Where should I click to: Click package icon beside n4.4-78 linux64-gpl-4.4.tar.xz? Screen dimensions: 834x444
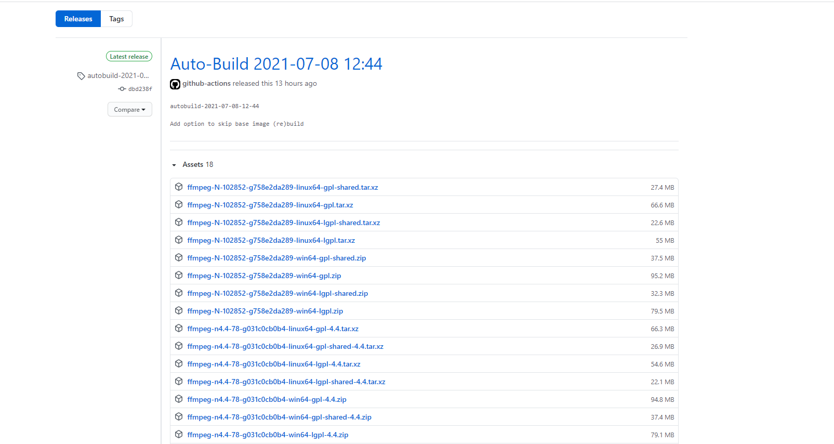pyautogui.click(x=179, y=328)
